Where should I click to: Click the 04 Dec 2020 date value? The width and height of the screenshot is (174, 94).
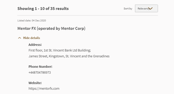[x=39, y=20]
